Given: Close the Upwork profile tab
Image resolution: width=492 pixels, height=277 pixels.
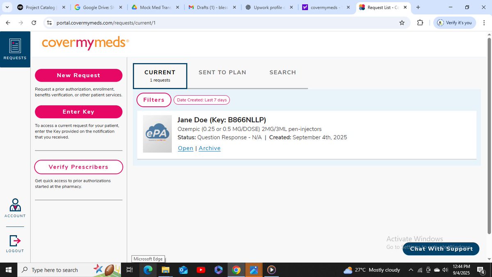Looking at the screenshot, I should click(x=291, y=7).
